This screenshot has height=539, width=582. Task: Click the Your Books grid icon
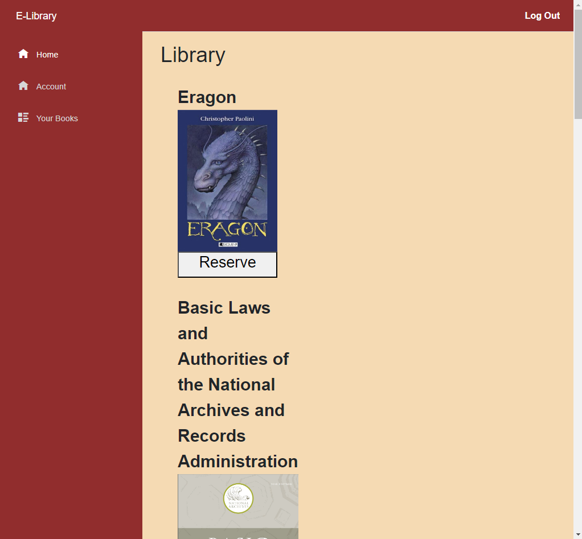(x=23, y=118)
